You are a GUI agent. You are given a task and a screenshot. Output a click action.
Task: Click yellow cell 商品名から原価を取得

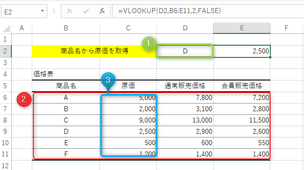click(x=94, y=51)
